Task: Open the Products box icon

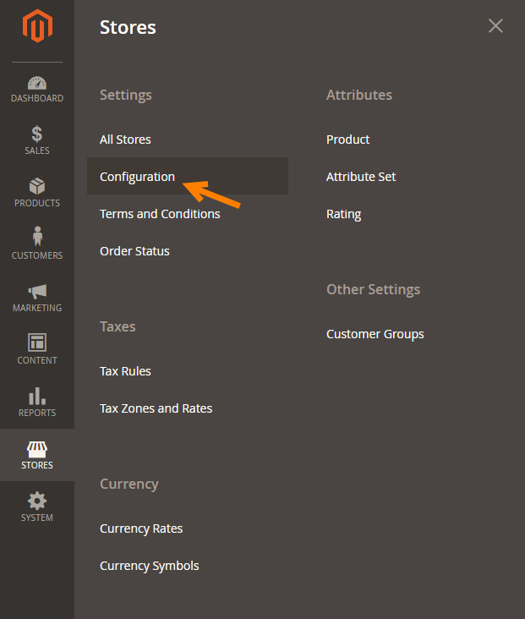Action: coord(36,186)
